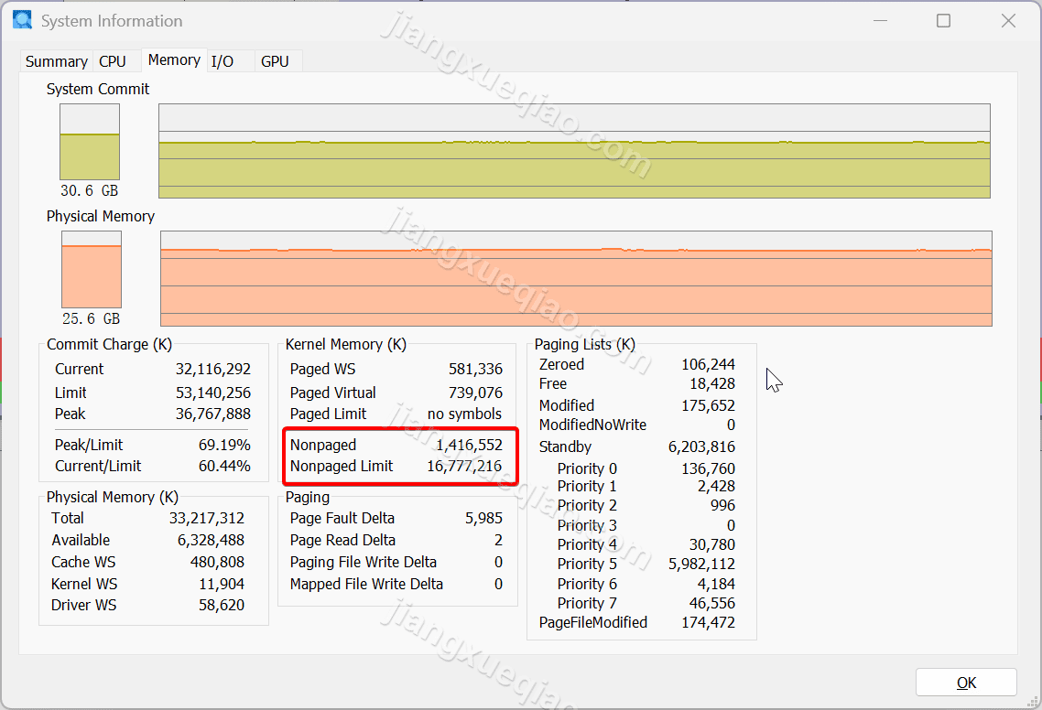
Task: Click the 'no symbols' Paged Limit text
Action: pos(464,414)
